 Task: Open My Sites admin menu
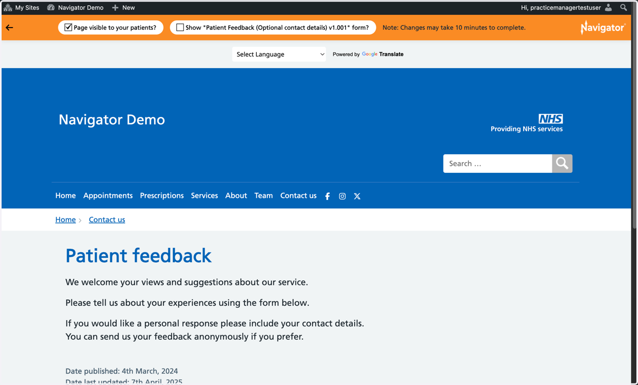21,7
